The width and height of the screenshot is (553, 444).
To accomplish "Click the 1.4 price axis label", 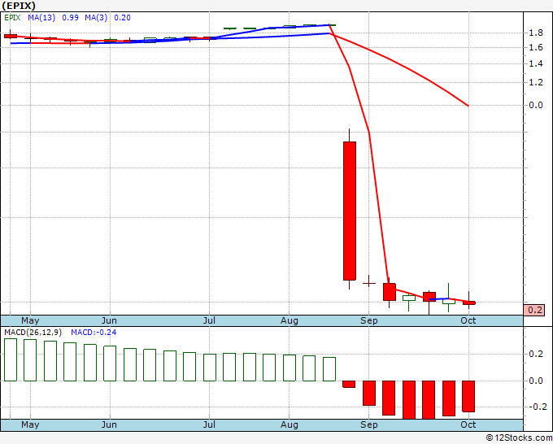I will click(x=536, y=63).
